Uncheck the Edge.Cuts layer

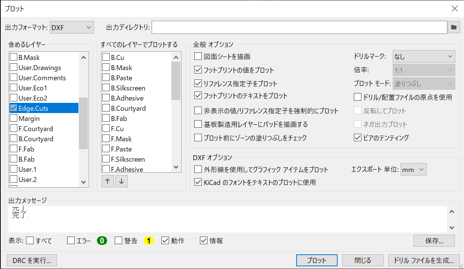tap(14, 109)
